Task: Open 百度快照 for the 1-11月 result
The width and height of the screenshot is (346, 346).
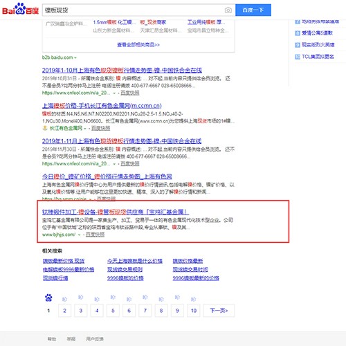Action: [130, 164]
